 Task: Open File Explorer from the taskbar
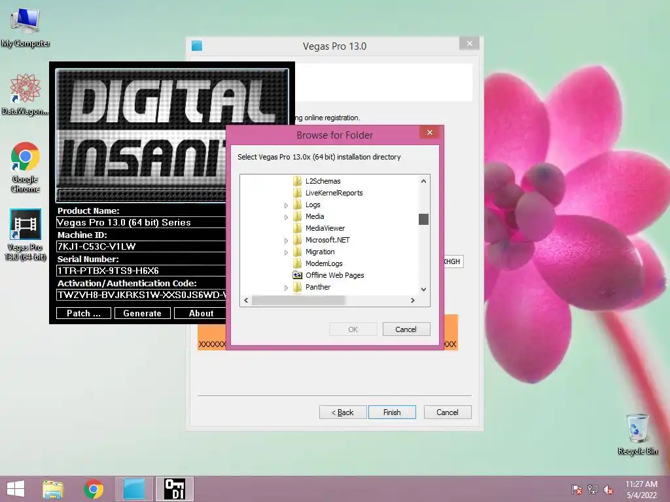click(53, 489)
